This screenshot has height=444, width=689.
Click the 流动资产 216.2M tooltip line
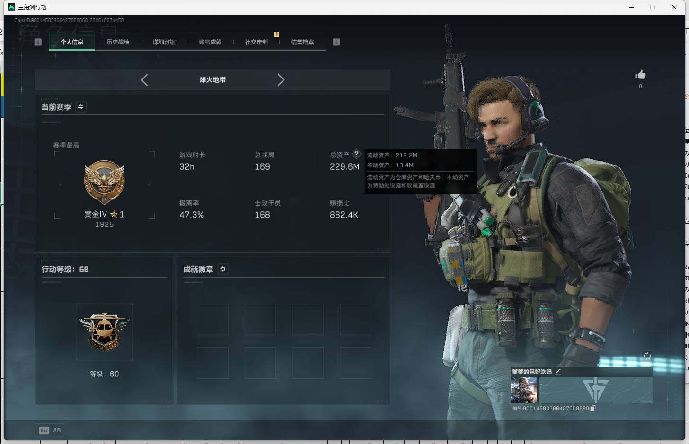pyautogui.click(x=392, y=155)
